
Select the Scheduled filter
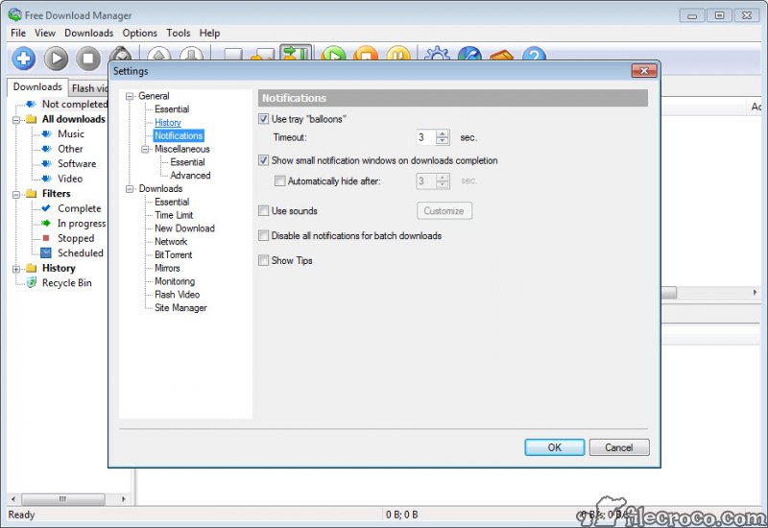click(x=81, y=252)
